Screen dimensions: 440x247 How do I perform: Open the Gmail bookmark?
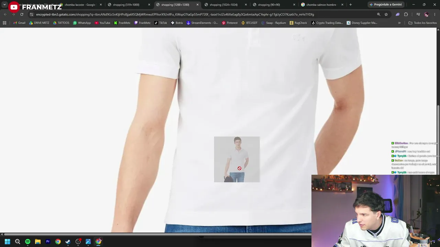click(19, 23)
